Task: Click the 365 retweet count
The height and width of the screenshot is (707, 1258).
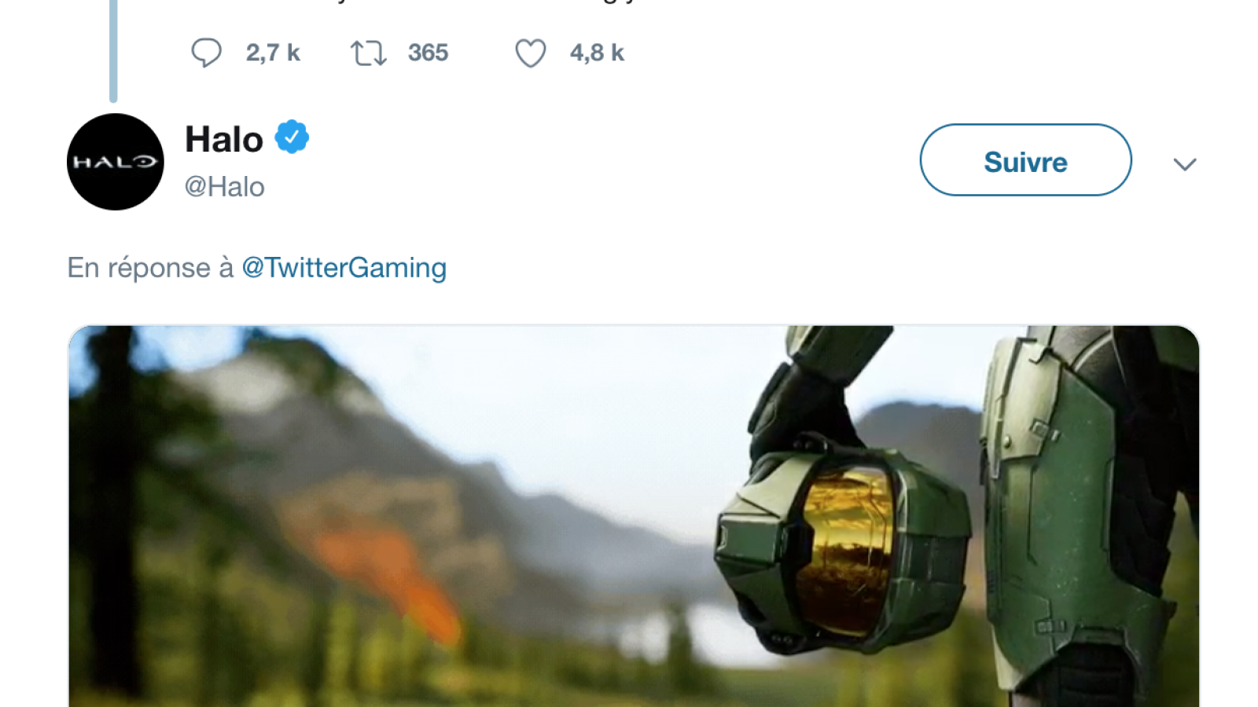Action: click(428, 53)
